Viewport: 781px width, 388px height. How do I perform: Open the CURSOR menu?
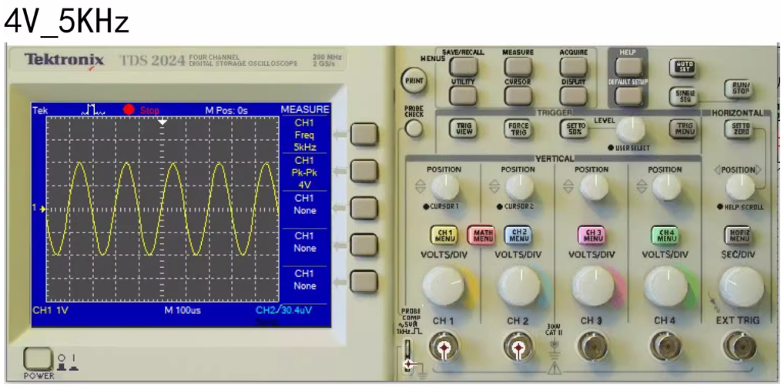tap(518, 95)
